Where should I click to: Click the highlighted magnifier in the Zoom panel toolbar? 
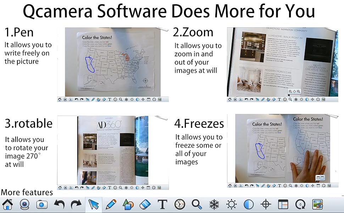pyautogui.click(x=290, y=99)
